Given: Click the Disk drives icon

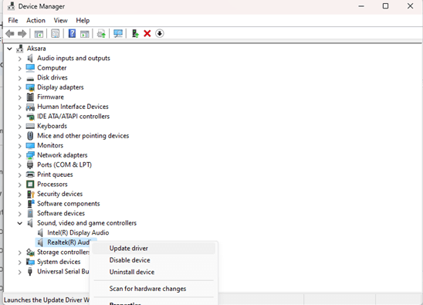Looking at the screenshot, I should tap(30, 78).
